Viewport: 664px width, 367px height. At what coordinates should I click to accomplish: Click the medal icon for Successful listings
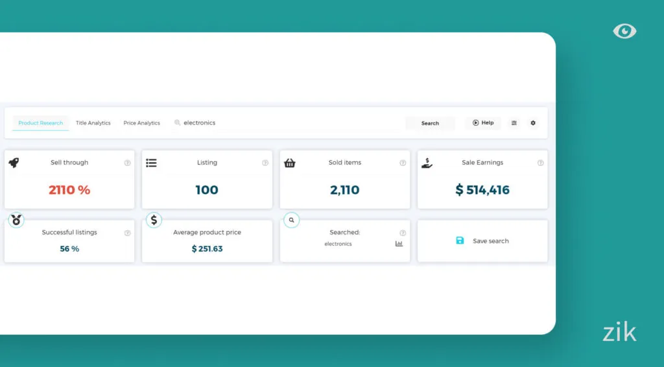[x=16, y=220]
